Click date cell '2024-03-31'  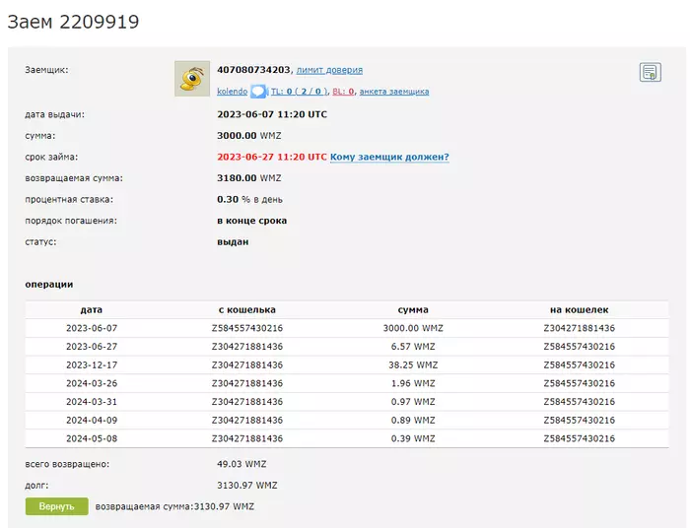(92, 402)
